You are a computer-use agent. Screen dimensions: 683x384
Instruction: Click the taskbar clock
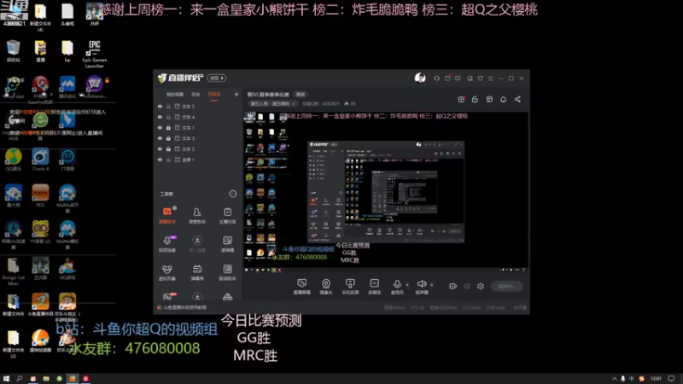coord(656,379)
